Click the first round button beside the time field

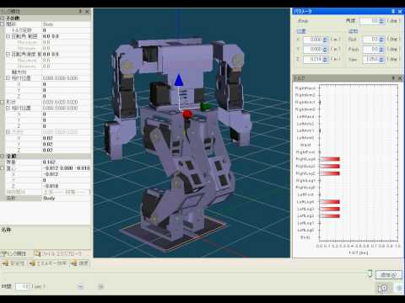80,286
